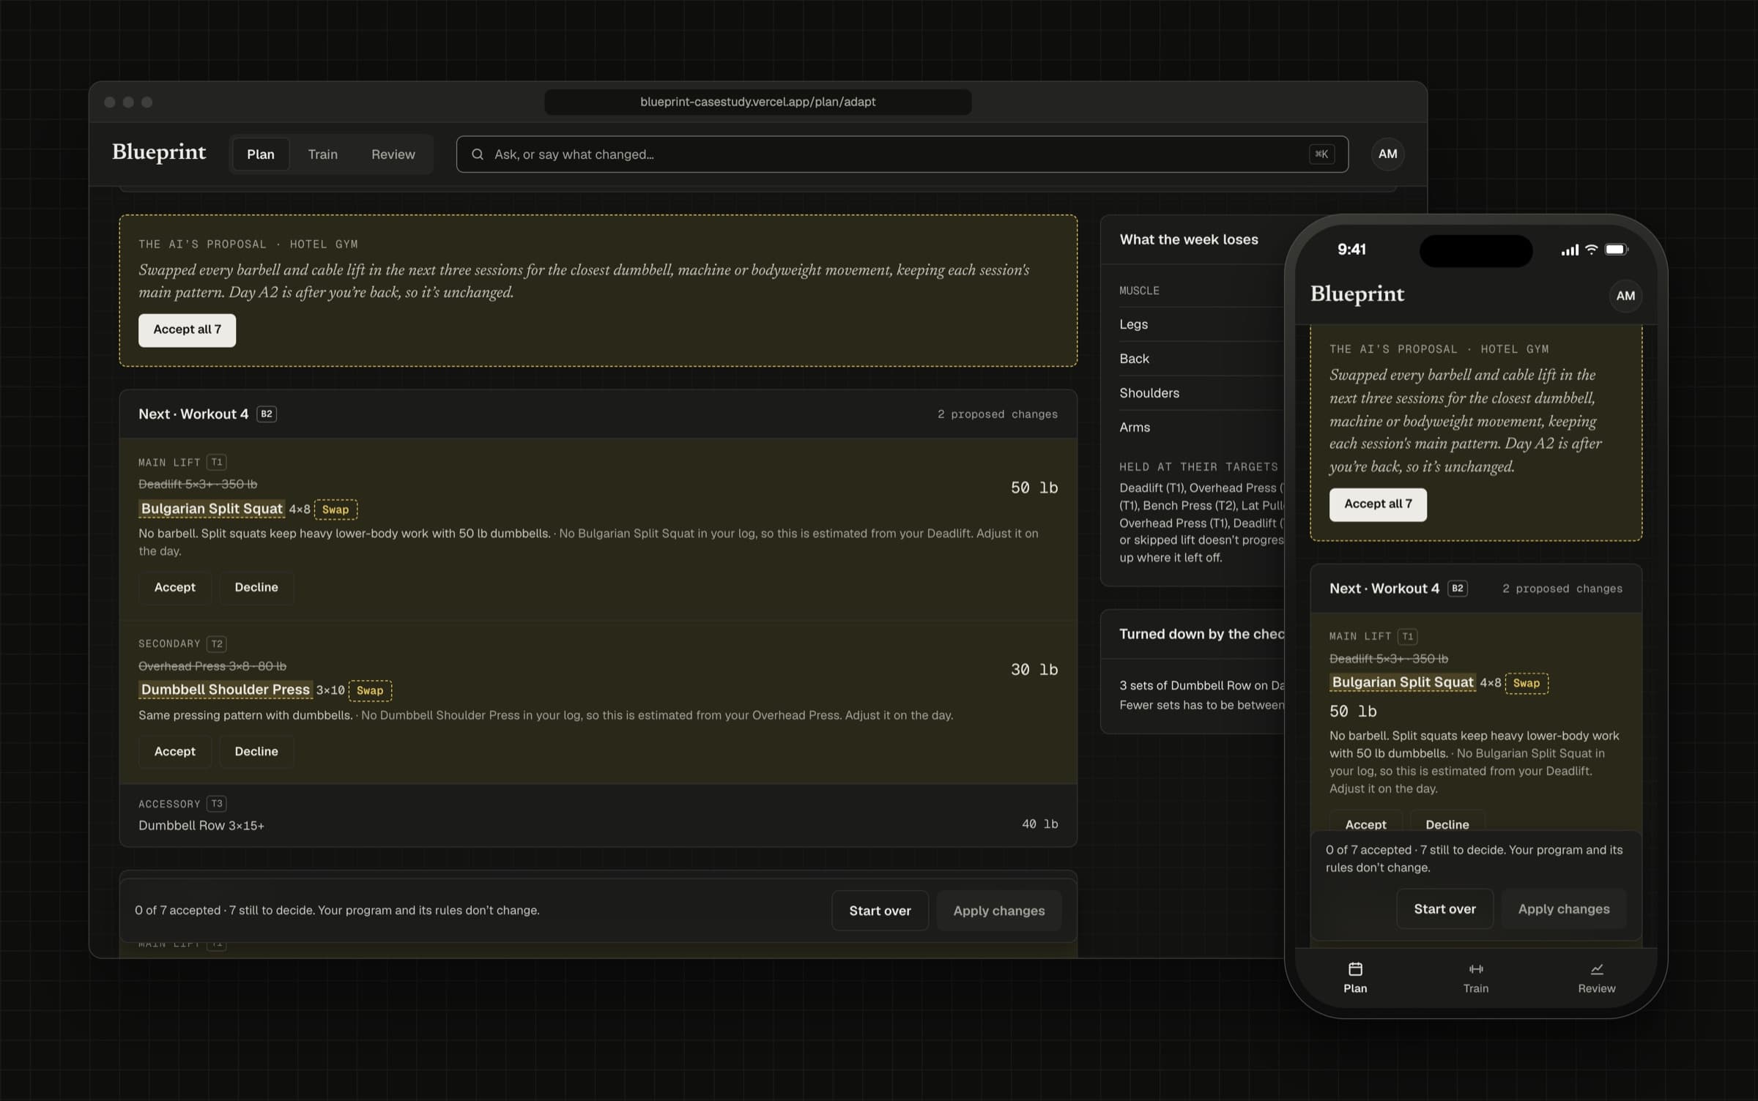Tap Accept all 7 on the phone
Viewport: 1758px width, 1101px height.
[x=1378, y=504]
